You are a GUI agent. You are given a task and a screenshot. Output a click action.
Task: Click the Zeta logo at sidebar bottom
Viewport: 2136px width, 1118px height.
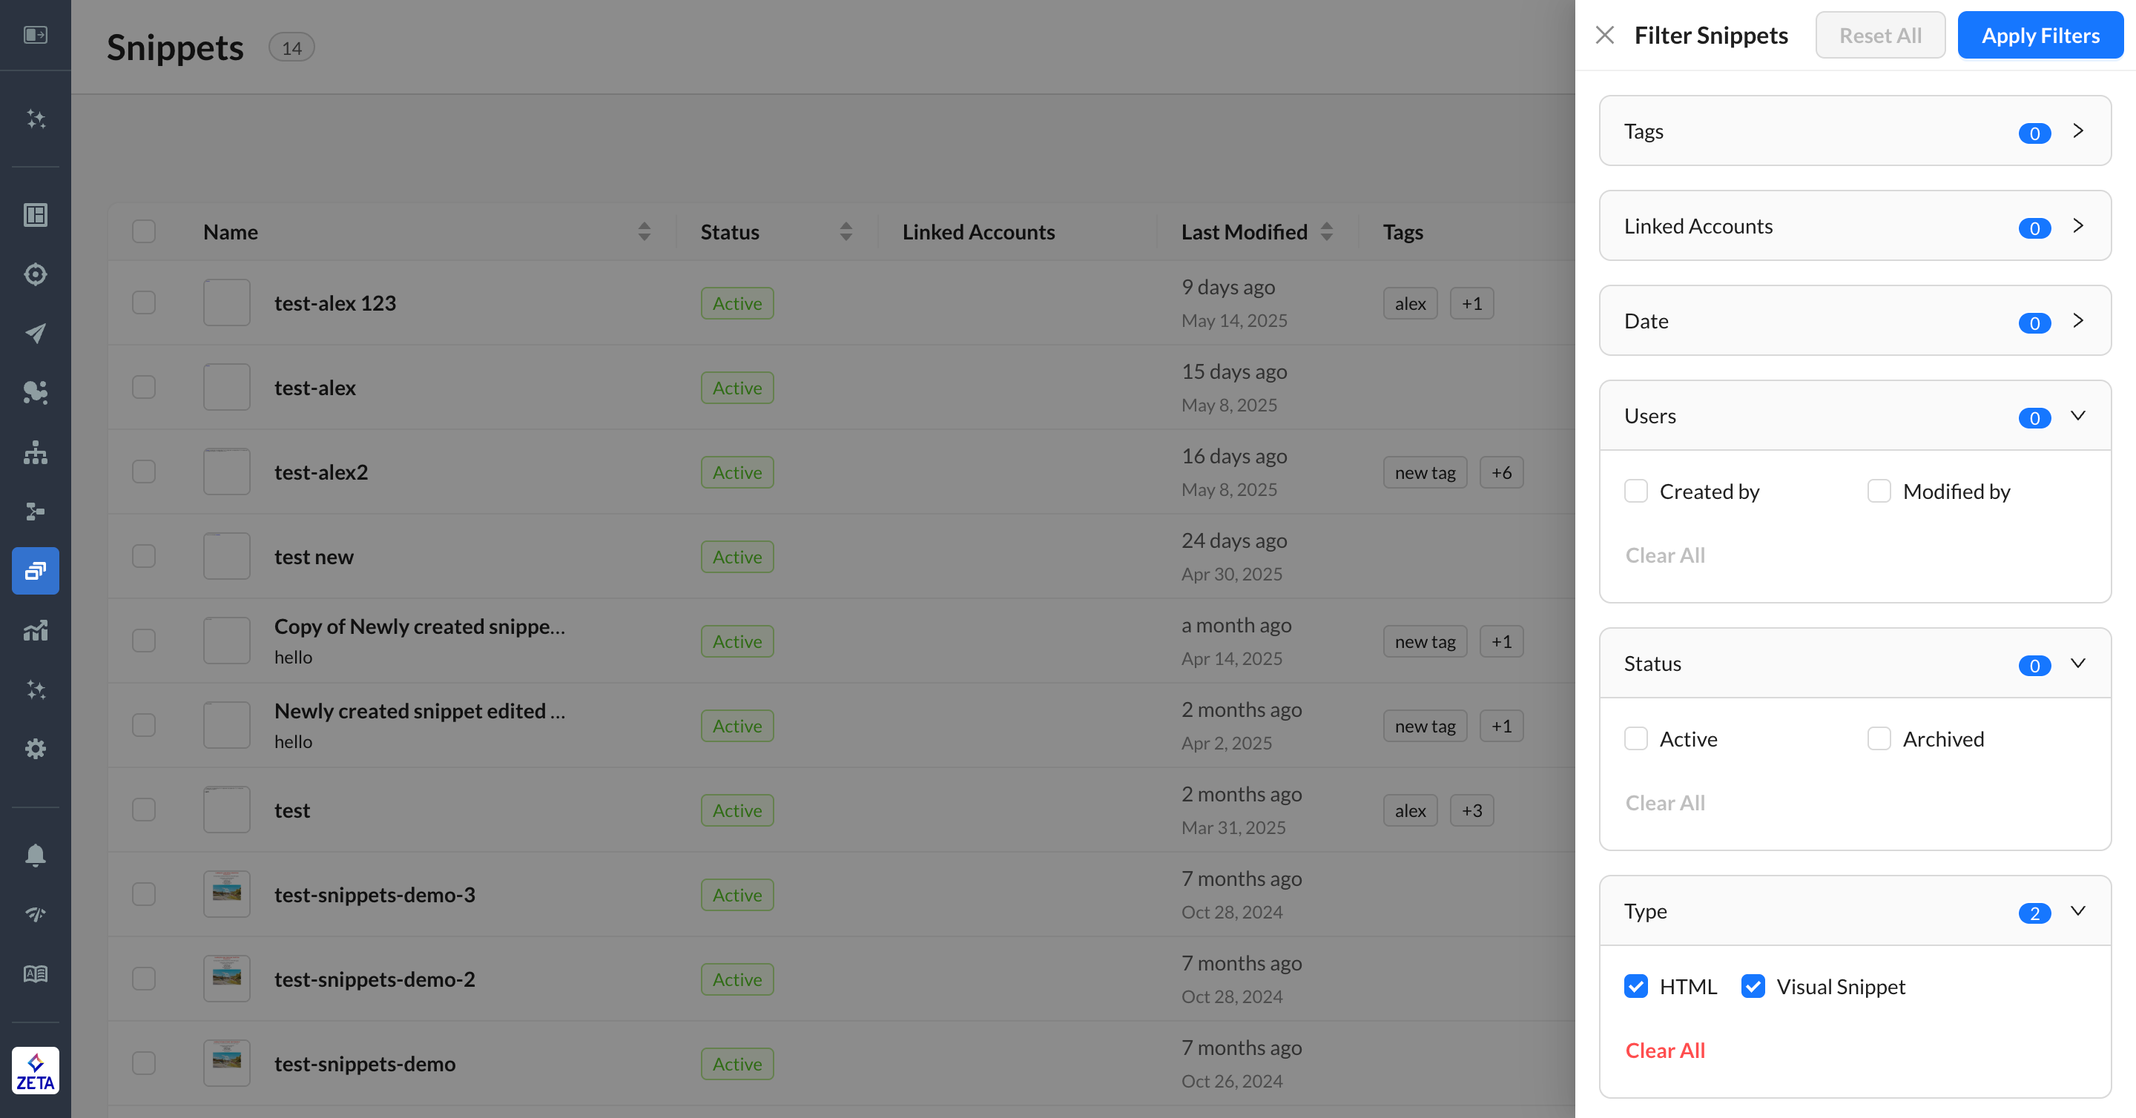35,1070
